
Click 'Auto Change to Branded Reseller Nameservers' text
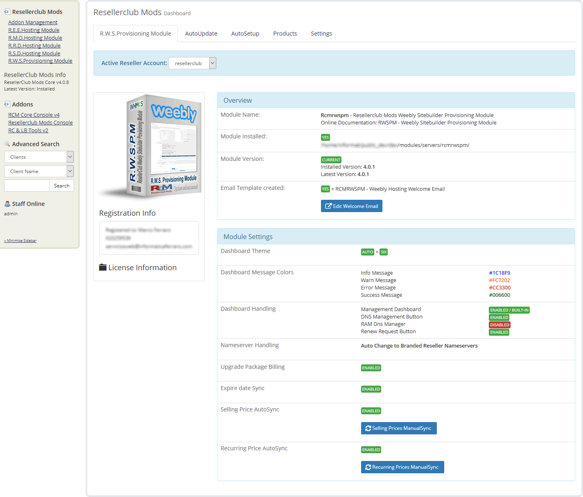coord(419,346)
